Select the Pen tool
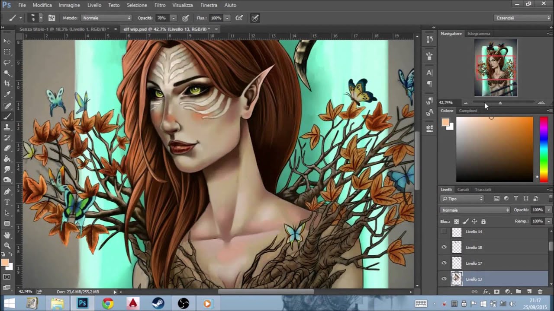The height and width of the screenshot is (311, 554). point(7,191)
